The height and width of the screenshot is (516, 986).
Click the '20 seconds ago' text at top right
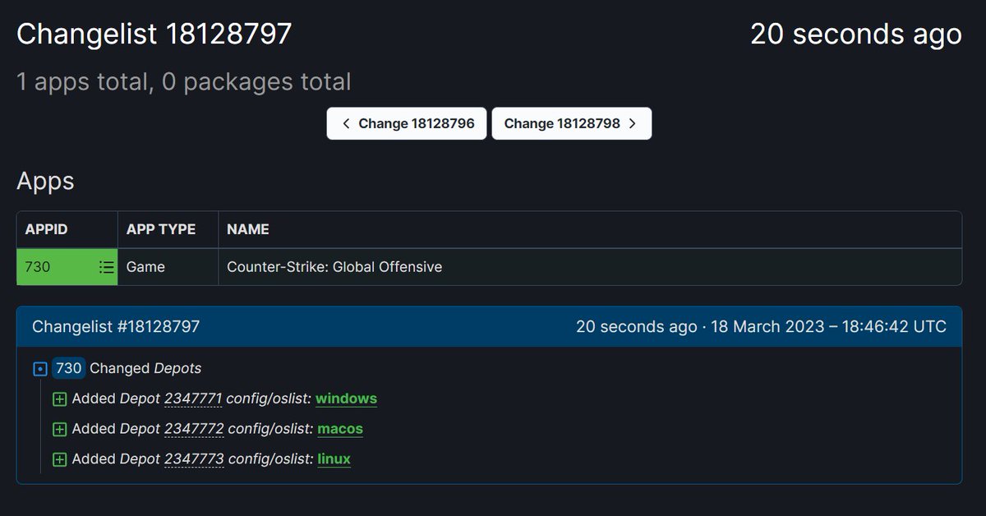856,34
